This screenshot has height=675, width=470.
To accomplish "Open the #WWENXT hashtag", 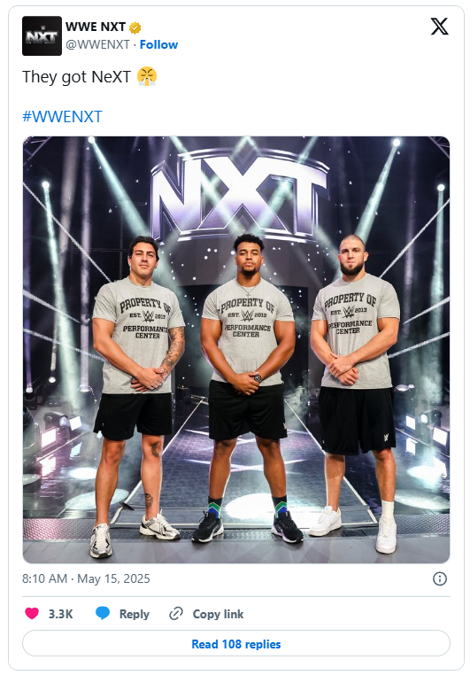I will (x=62, y=117).
